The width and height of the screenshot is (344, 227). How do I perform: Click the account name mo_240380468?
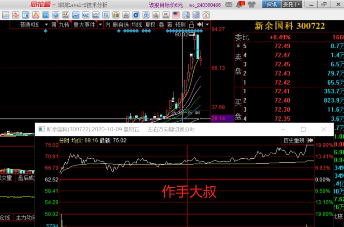click(x=205, y=5)
